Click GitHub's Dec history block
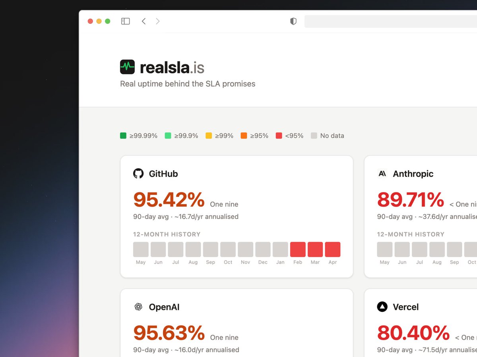 click(263, 250)
